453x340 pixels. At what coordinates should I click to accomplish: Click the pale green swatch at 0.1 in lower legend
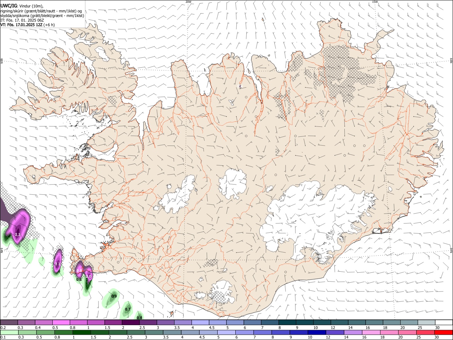click(9, 332)
